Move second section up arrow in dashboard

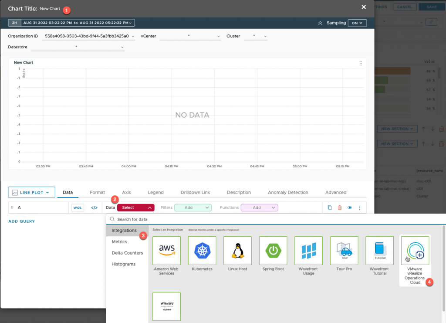click(423, 144)
